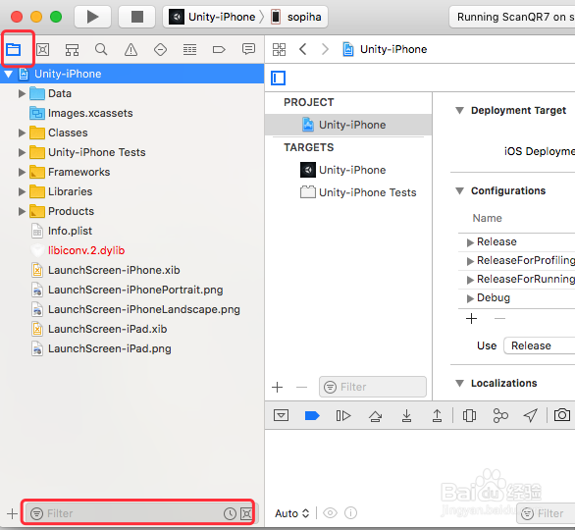Open Debug View Hierarchy
The height and width of the screenshot is (530, 575).
(469, 415)
